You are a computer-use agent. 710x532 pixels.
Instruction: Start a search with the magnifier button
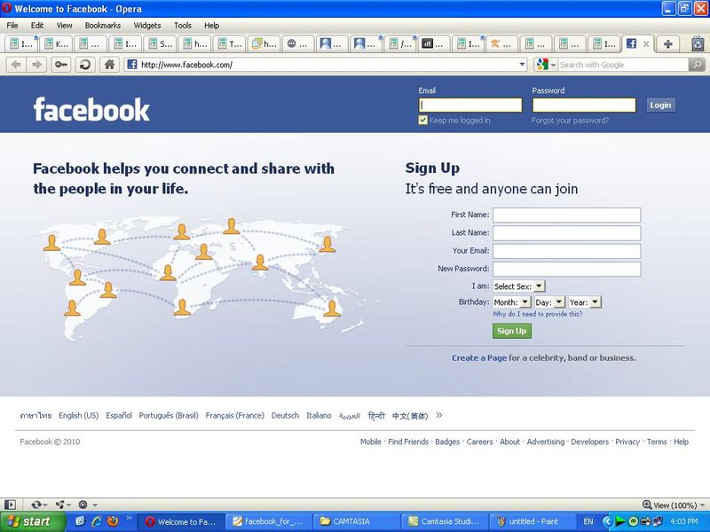point(697,65)
